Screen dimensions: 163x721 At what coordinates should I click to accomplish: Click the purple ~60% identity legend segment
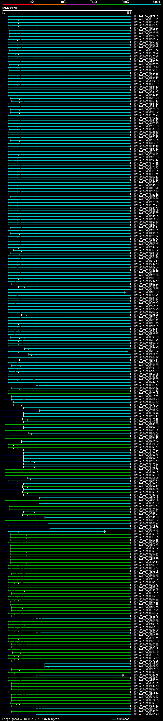point(82,5)
